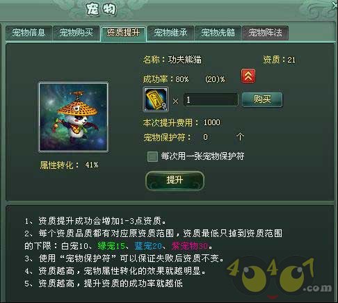Click the 购买 button
This screenshot has height=303, width=338.
point(262,99)
